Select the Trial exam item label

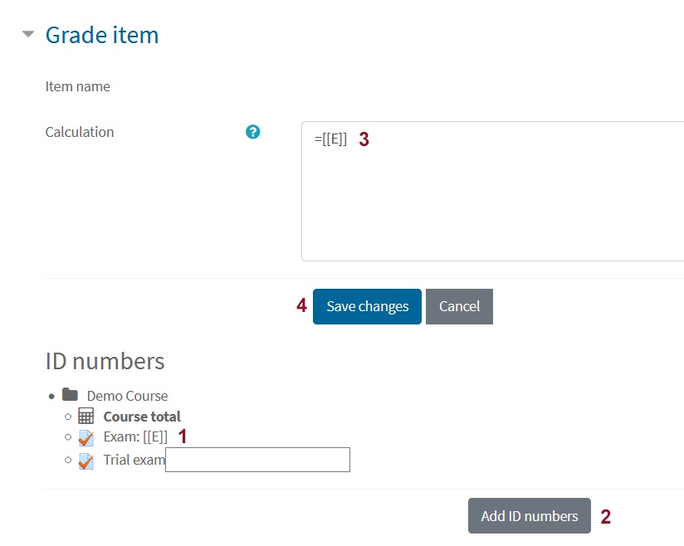[134, 460]
